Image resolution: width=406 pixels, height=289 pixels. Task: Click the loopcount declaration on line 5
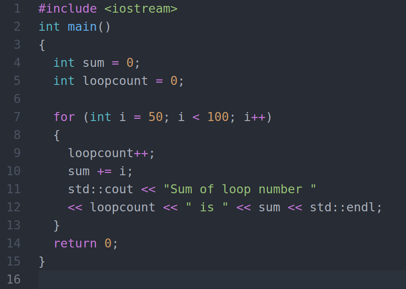click(x=115, y=80)
